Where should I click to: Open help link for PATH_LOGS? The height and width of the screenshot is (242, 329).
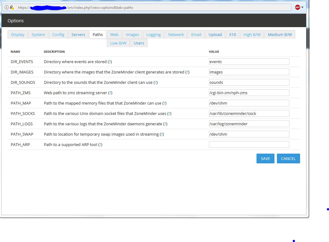[x=165, y=124]
